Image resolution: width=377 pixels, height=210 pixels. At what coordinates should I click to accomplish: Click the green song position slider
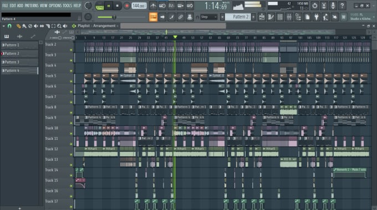[121, 17]
